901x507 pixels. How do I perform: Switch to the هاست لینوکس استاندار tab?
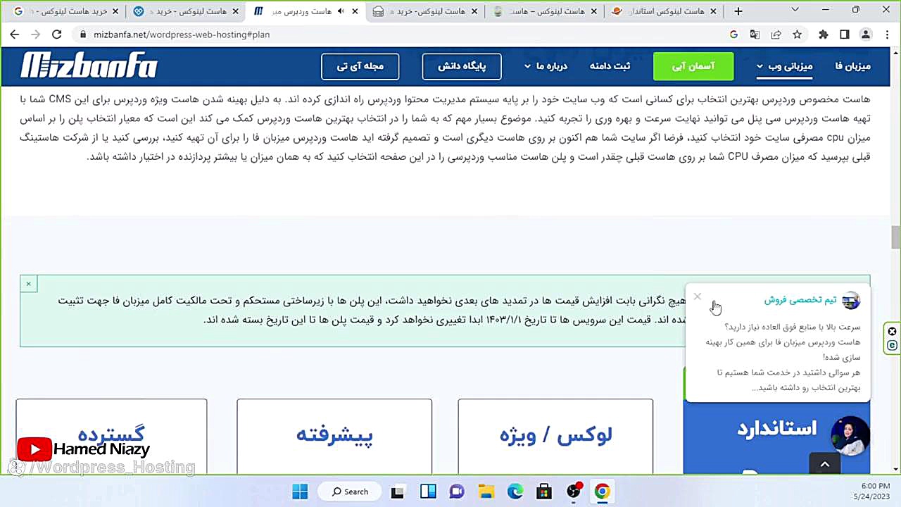(x=665, y=11)
